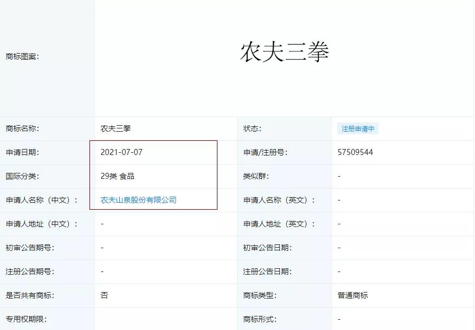Click the 申请日期 label
475x330 pixels.
click(x=22, y=152)
